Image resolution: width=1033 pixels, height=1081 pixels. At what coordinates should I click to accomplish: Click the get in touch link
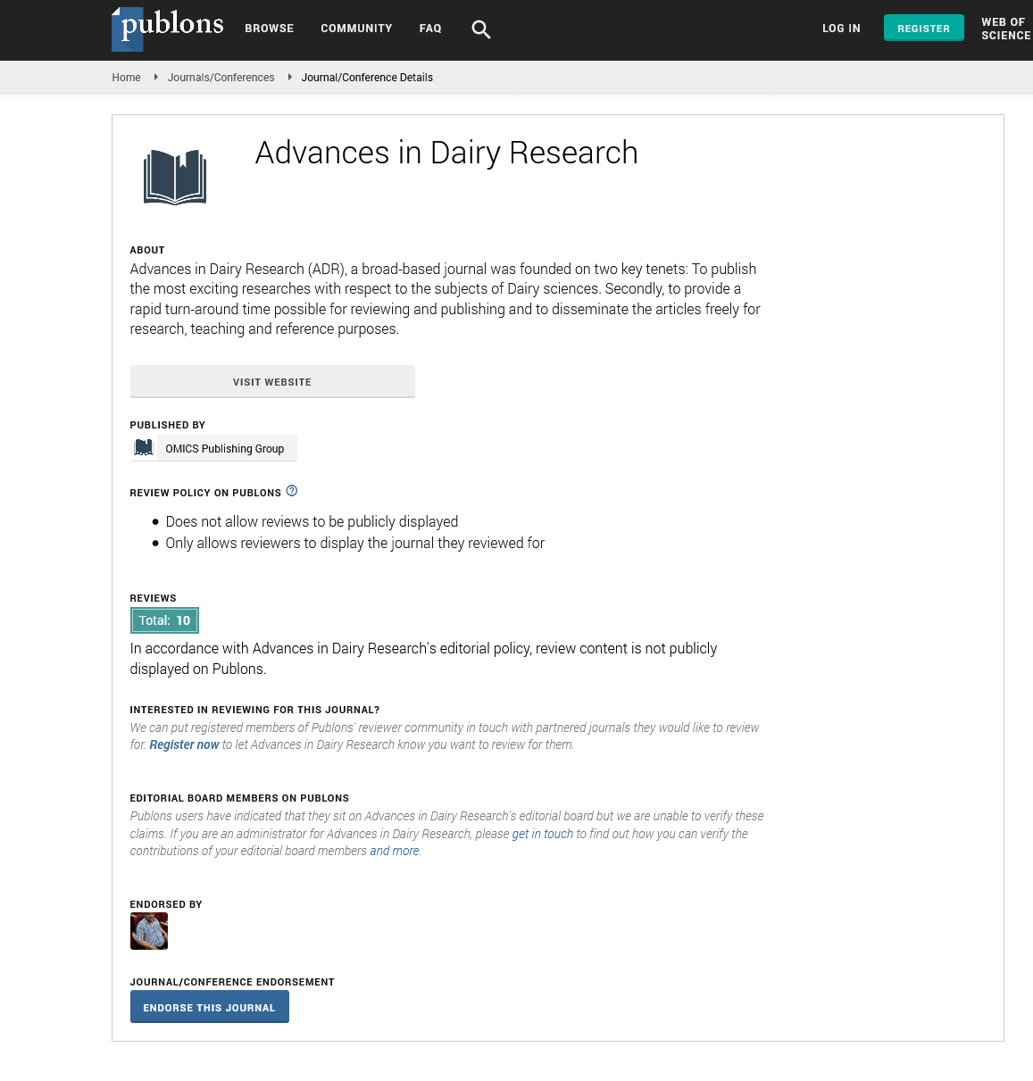[x=542, y=834]
